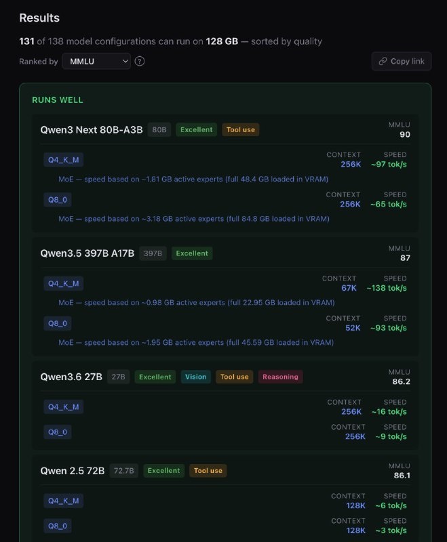The image size is (447, 542).
Task: Click the ~65 tok/s speed value
Action: [x=388, y=205]
